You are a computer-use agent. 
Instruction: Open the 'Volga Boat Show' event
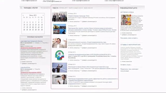coord(25,67)
